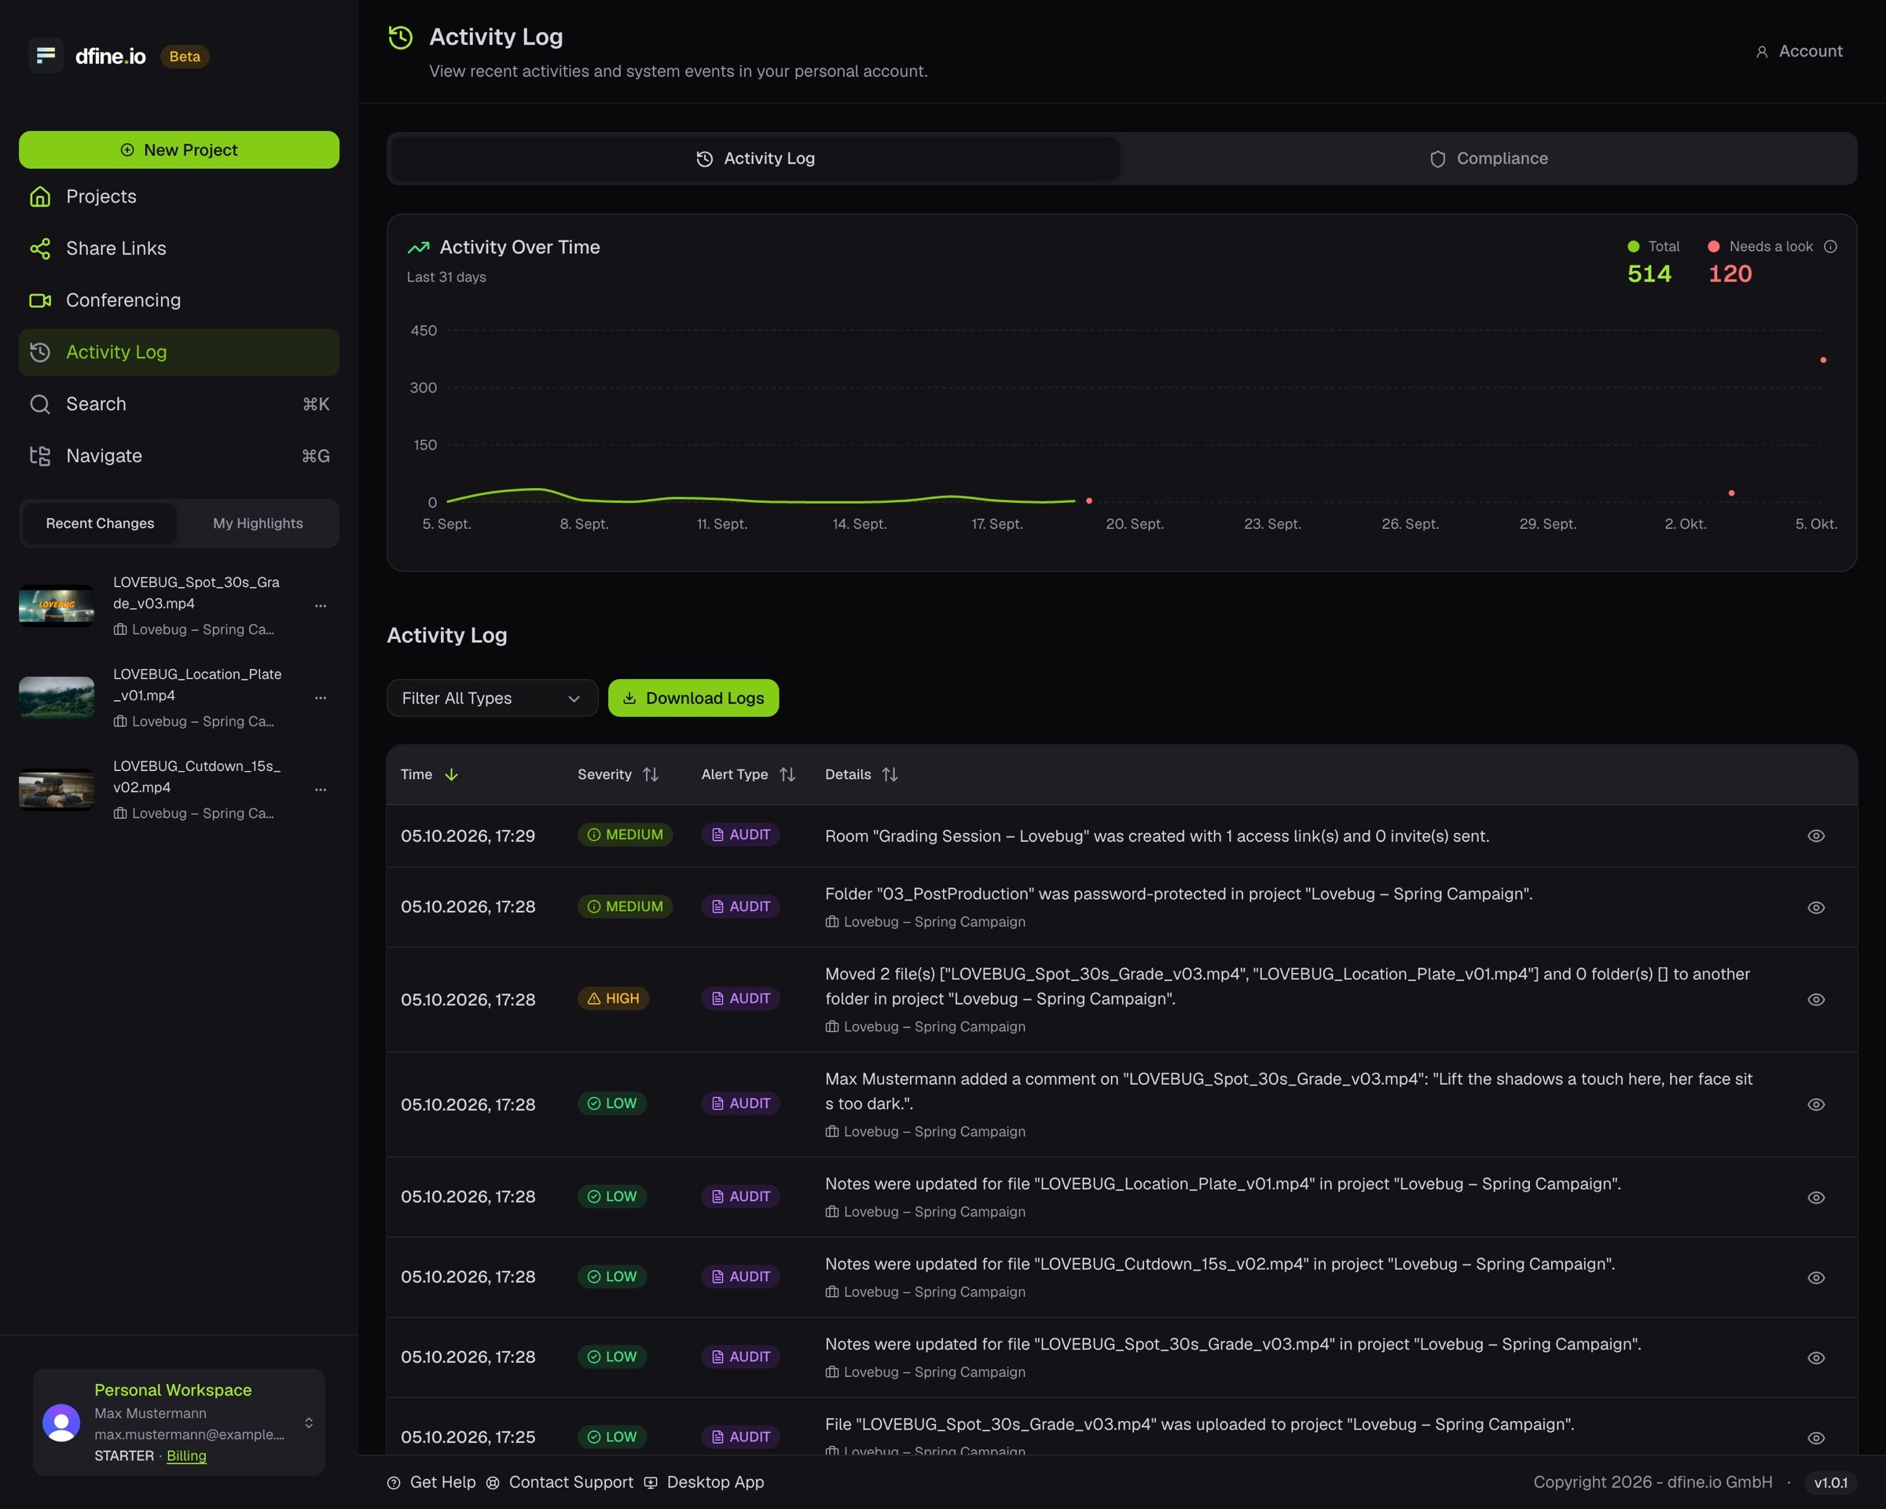Image resolution: width=1886 pixels, height=1509 pixels.
Task: Switch to the Compliance tab
Action: pyautogui.click(x=1488, y=158)
